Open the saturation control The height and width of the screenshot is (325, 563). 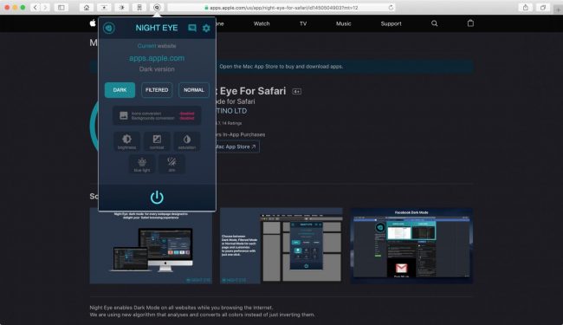[187, 141]
